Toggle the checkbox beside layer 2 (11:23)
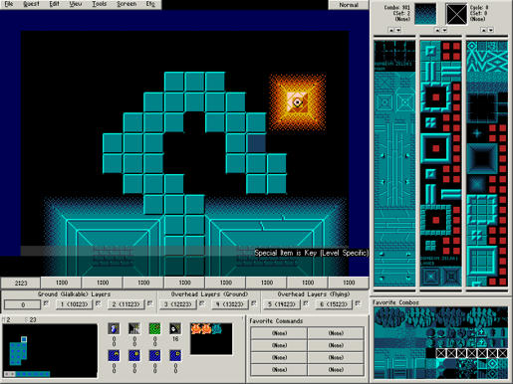This screenshot has height=384, width=513. click(149, 303)
